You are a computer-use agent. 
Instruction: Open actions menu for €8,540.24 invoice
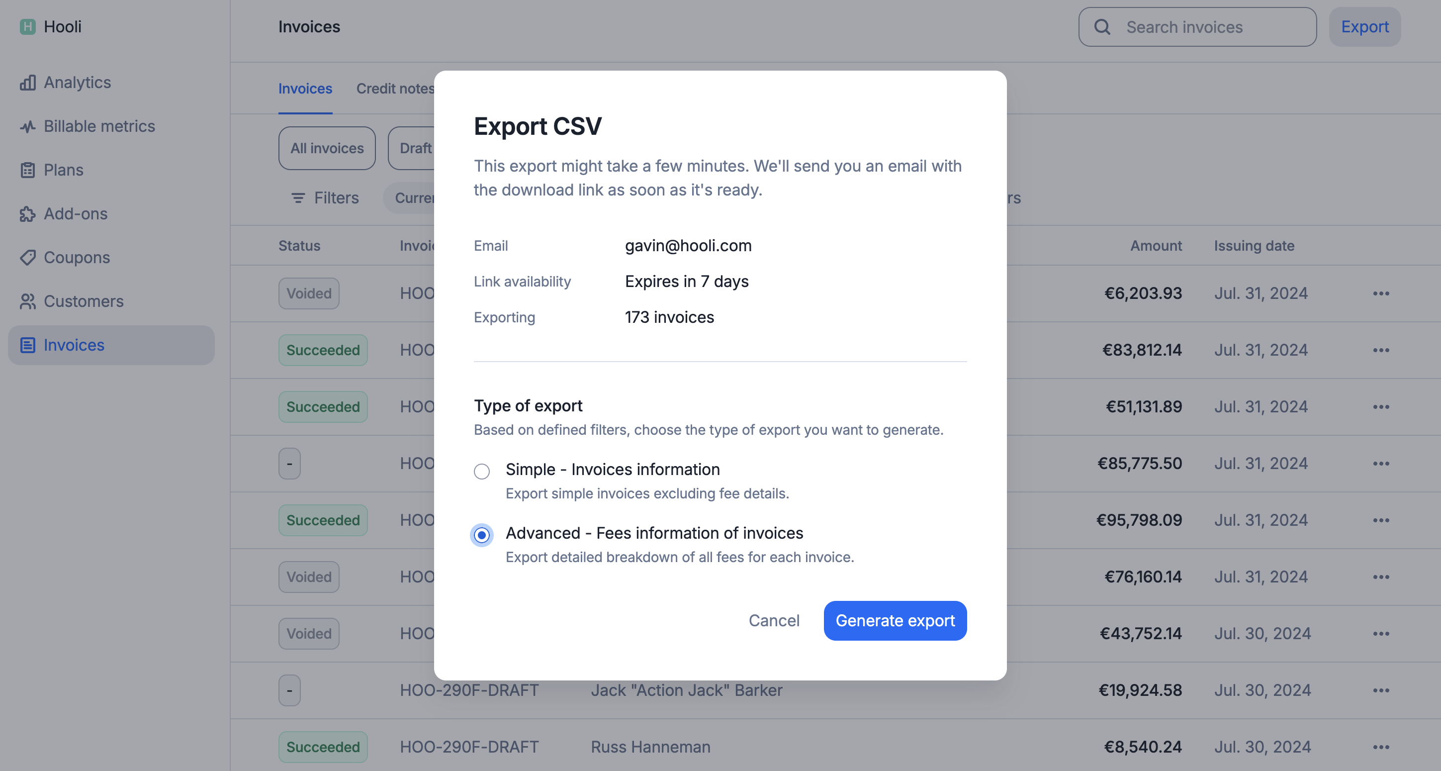[1380, 747]
